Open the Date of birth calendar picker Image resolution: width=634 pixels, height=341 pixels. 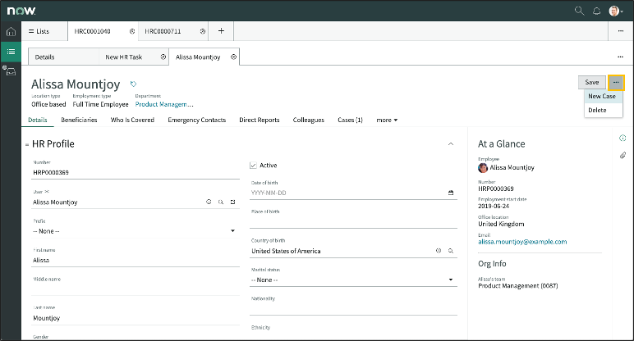pos(451,193)
